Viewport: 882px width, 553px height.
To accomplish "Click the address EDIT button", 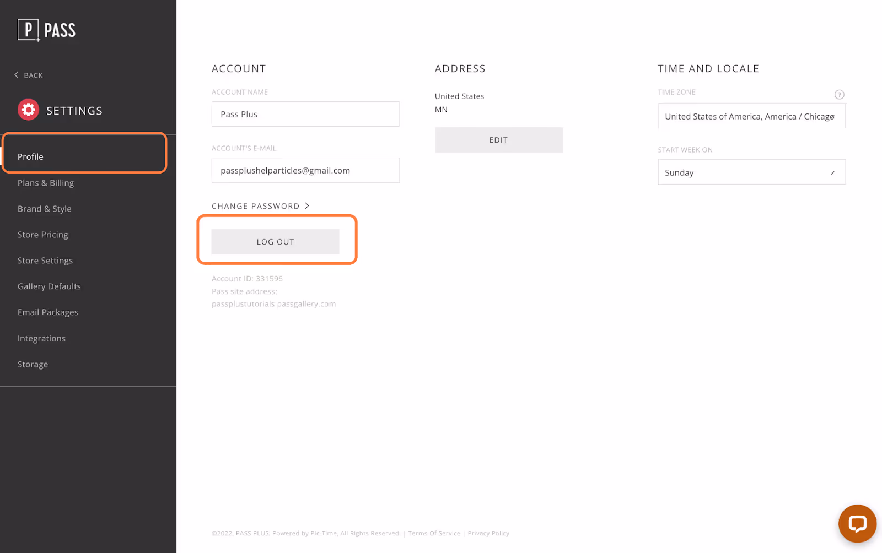I will point(498,140).
